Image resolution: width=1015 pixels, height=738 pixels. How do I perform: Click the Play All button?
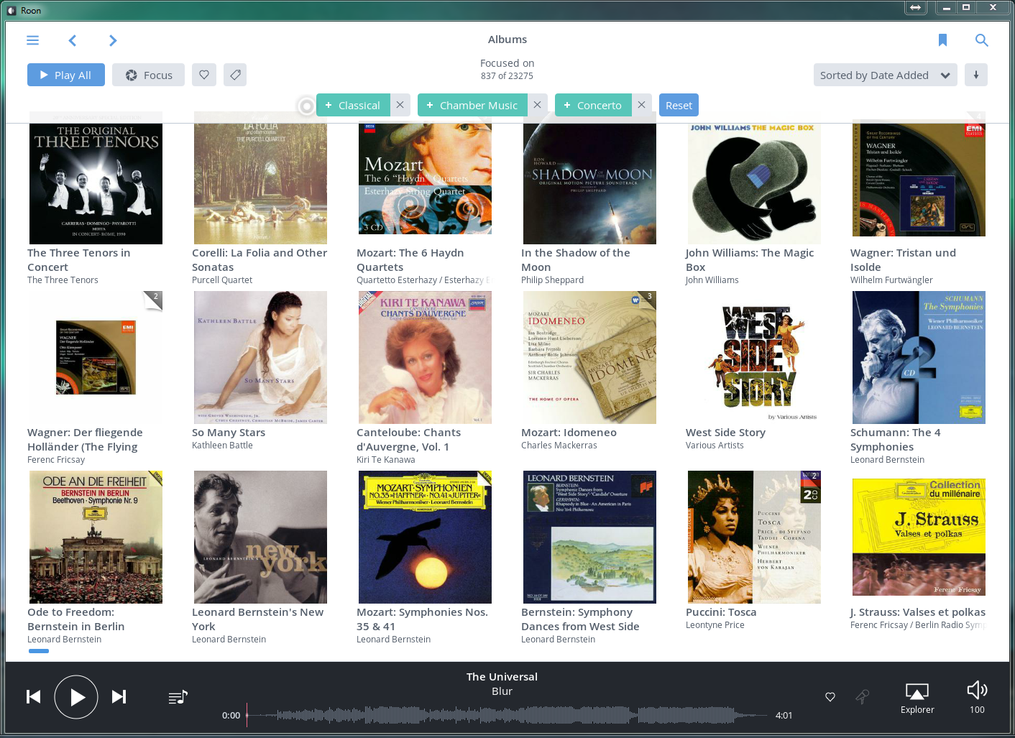click(x=66, y=75)
